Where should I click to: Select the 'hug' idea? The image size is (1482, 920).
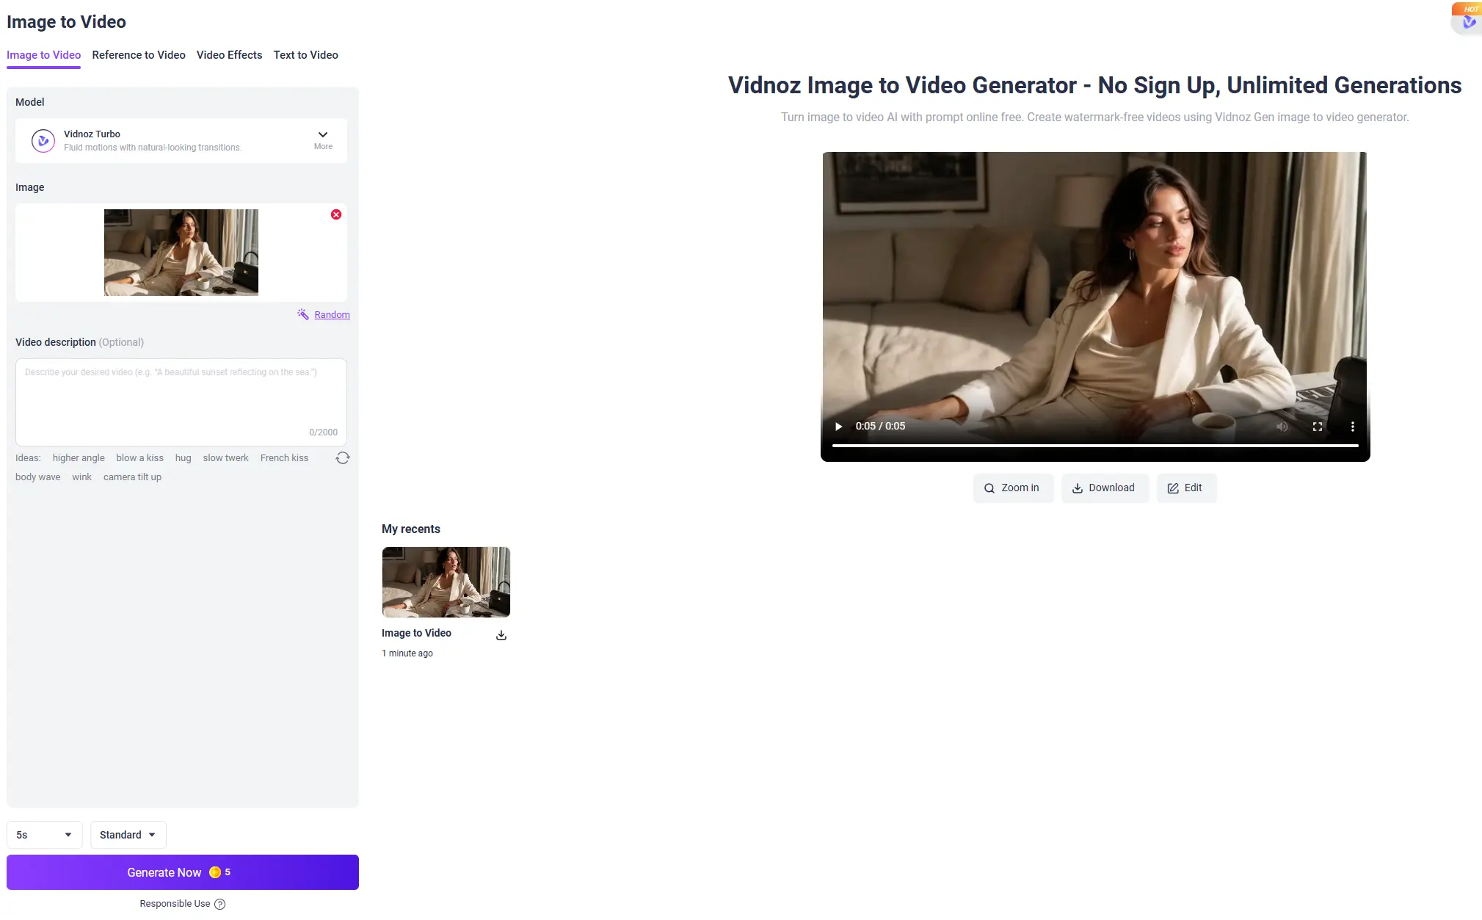tap(183, 458)
